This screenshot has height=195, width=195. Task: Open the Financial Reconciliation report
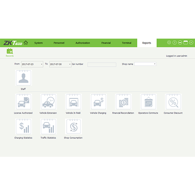click(x=123, y=102)
